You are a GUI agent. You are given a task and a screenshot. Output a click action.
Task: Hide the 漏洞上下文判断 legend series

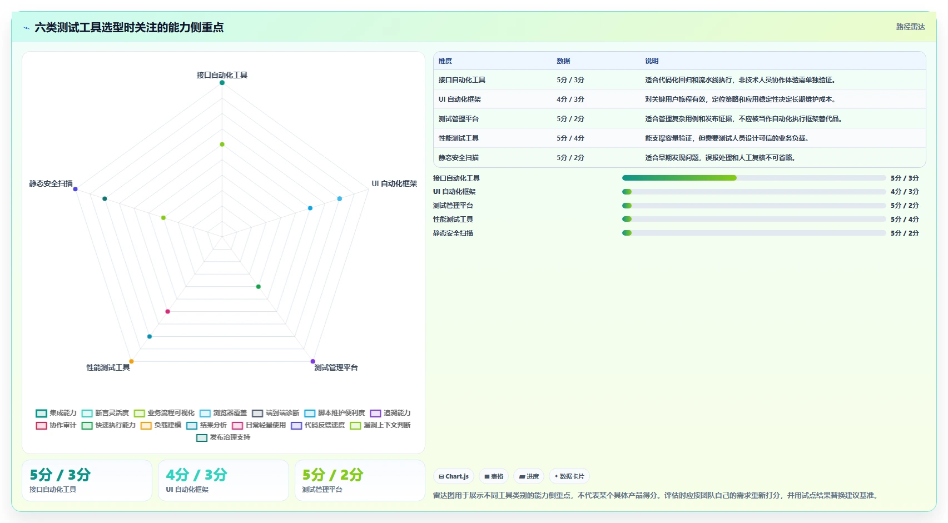point(380,425)
